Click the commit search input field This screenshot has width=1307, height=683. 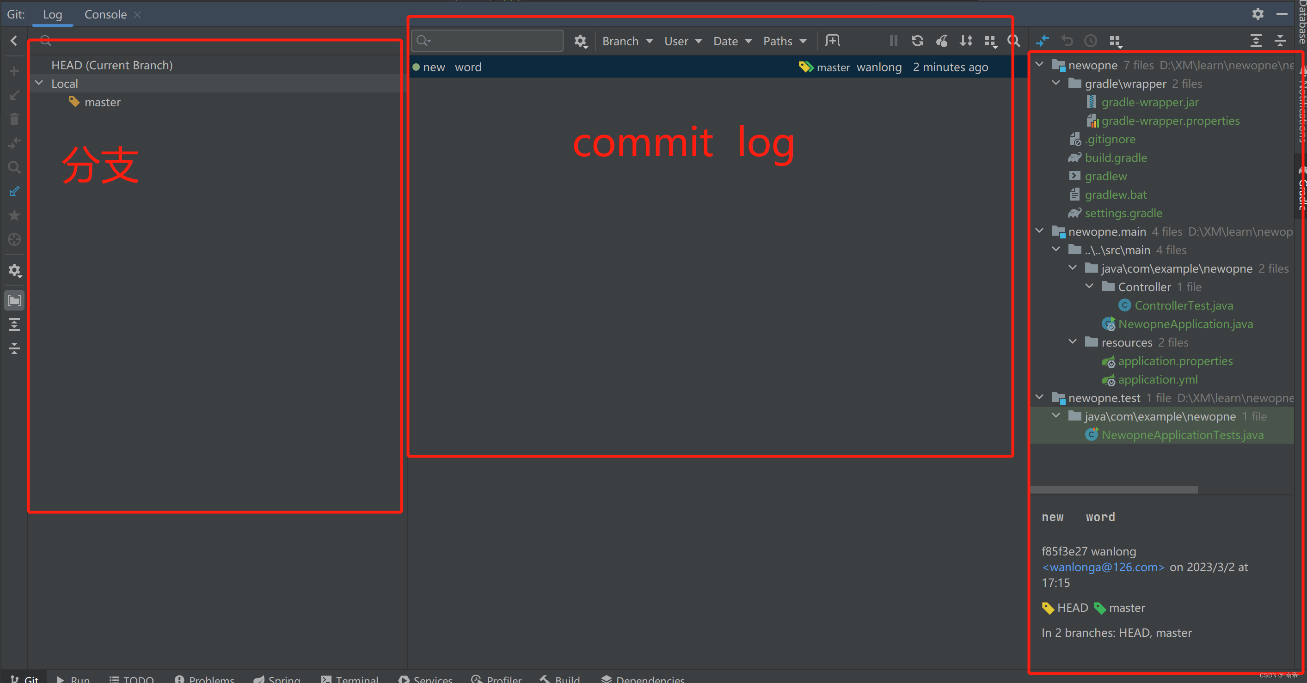(x=488, y=40)
